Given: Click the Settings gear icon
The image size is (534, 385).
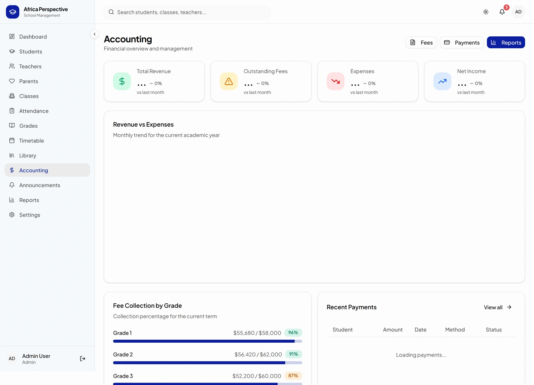Looking at the screenshot, I should click(12, 215).
